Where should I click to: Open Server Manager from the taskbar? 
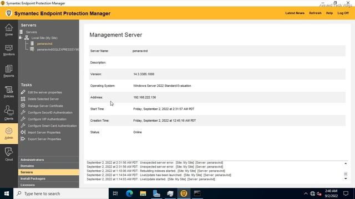(x=156, y=193)
